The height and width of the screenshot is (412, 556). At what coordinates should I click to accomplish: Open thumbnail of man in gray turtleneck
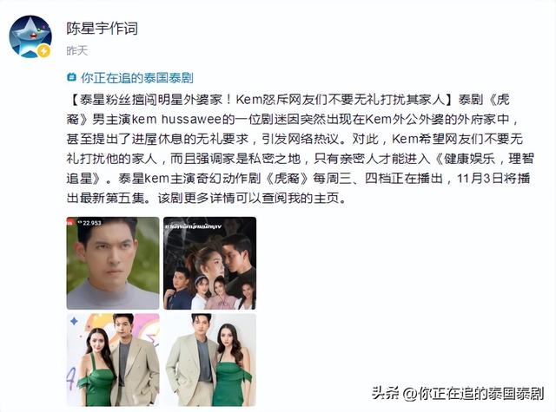[113, 263]
